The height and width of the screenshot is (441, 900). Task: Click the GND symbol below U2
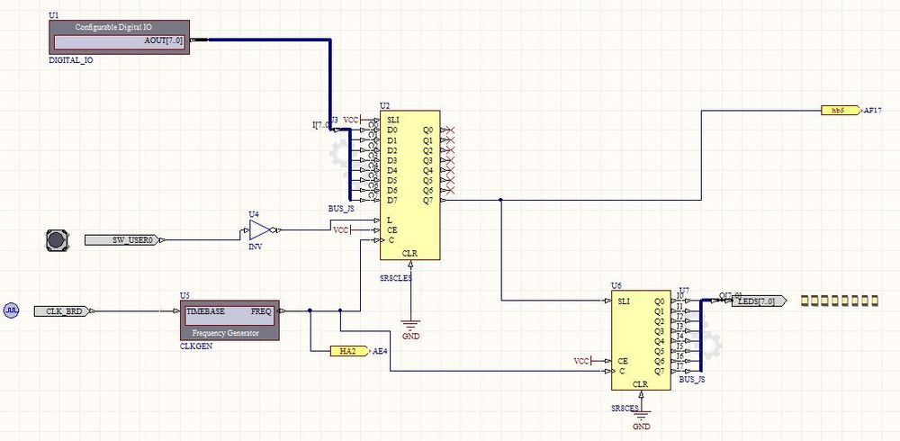pyautogui.click(x=410, y=325)
